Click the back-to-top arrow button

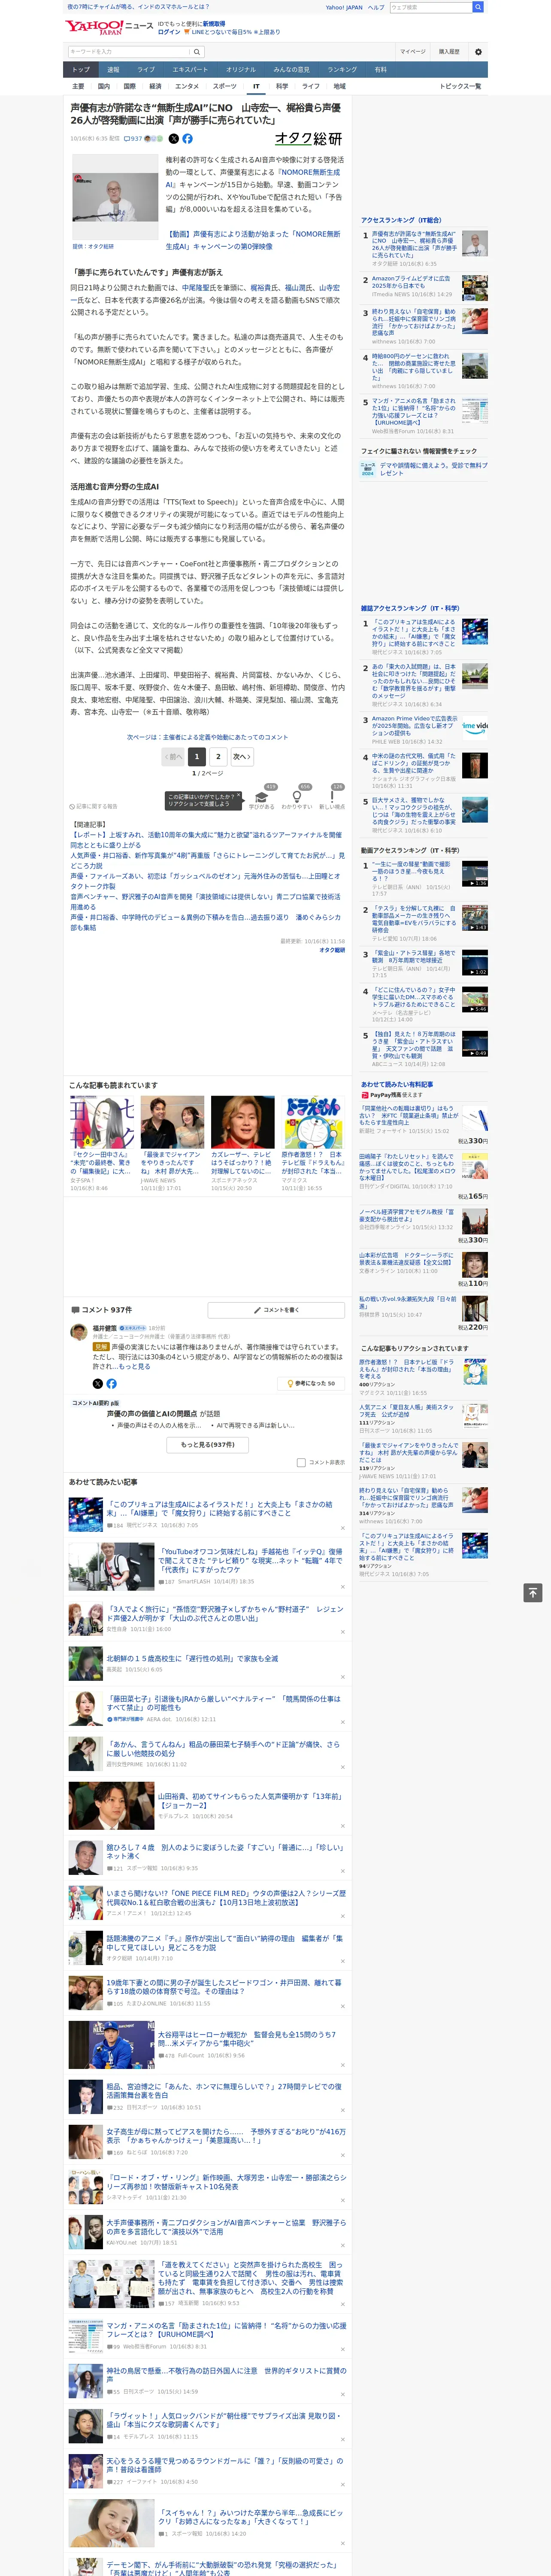tap(533, 1592)
